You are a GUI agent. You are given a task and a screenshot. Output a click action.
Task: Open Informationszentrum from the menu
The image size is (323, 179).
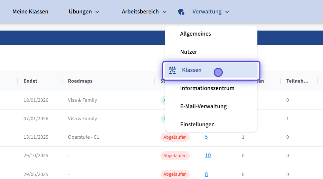coord(207,88)
